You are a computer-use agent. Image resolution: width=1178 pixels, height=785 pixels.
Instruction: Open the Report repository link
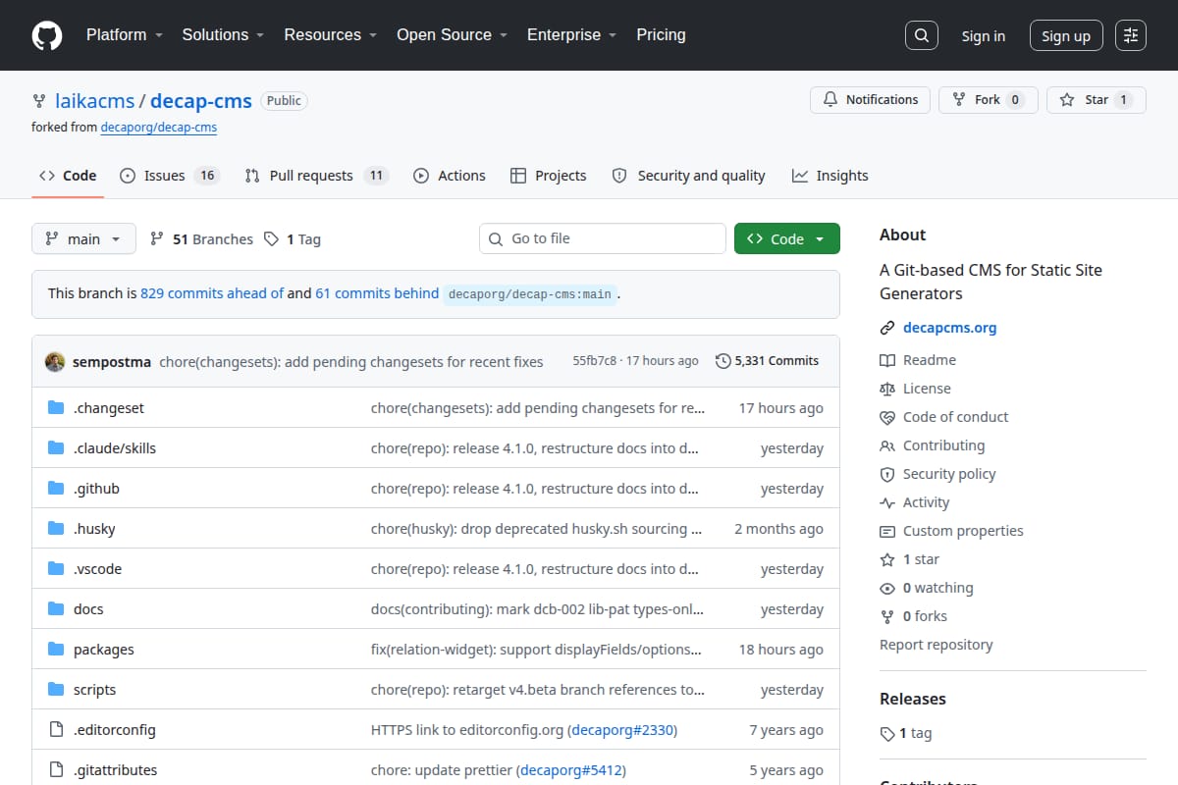click(937, 645)
